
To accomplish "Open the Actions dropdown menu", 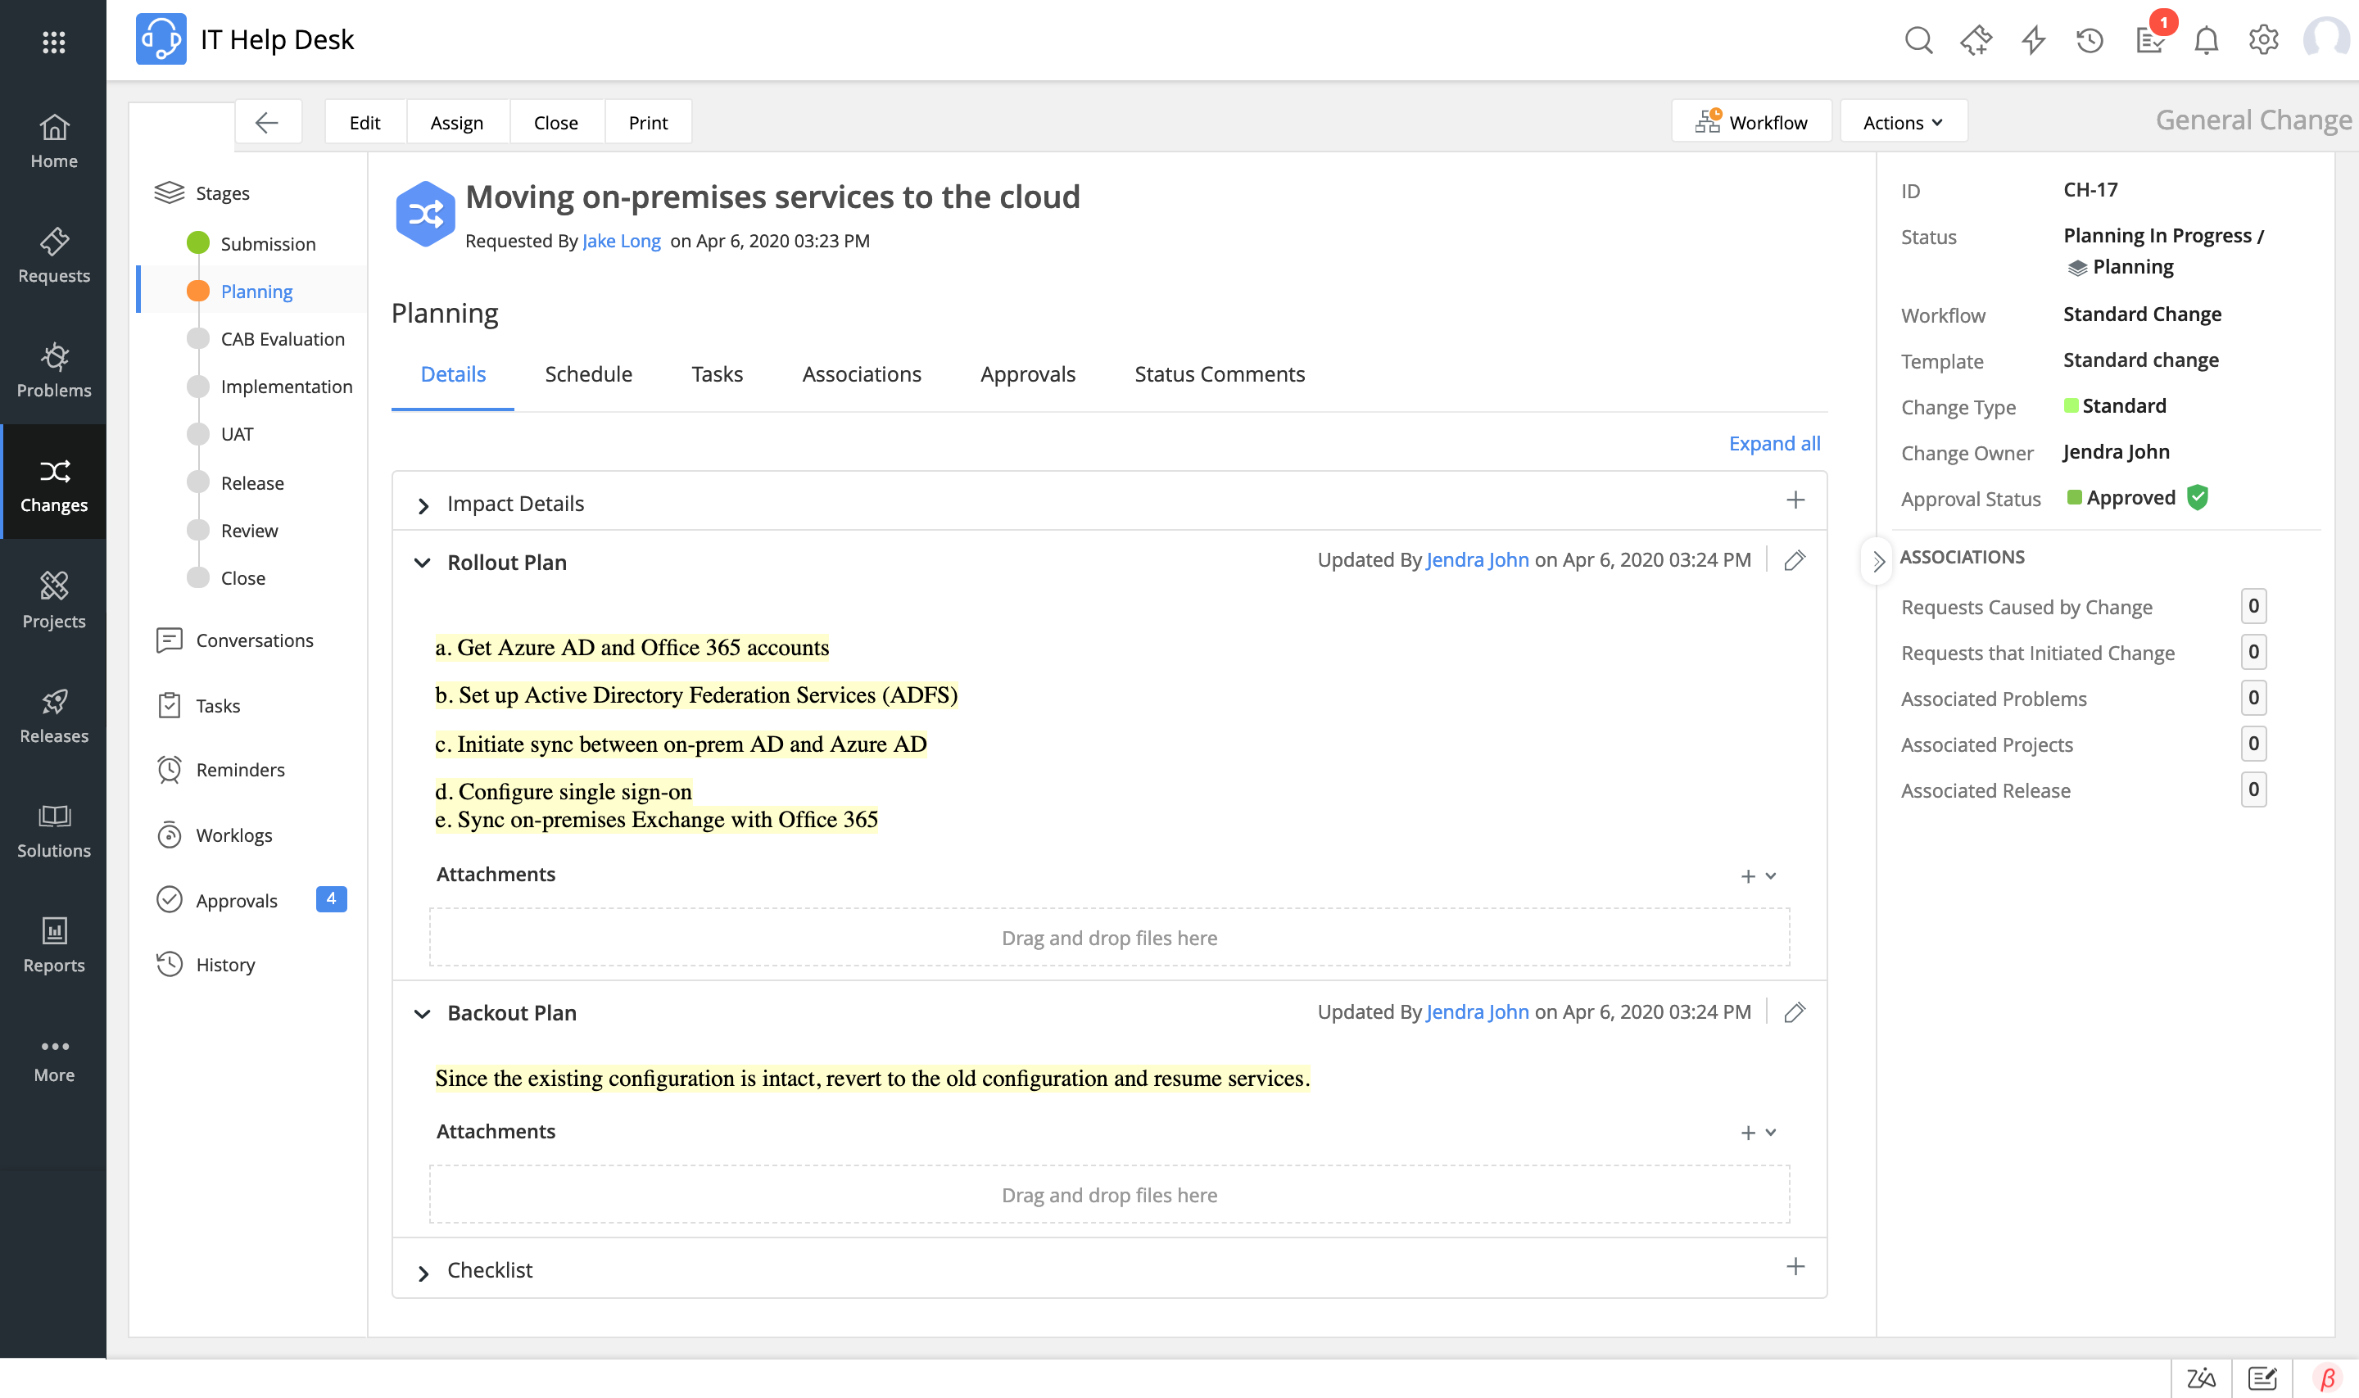I will (x=1902, y=123).
